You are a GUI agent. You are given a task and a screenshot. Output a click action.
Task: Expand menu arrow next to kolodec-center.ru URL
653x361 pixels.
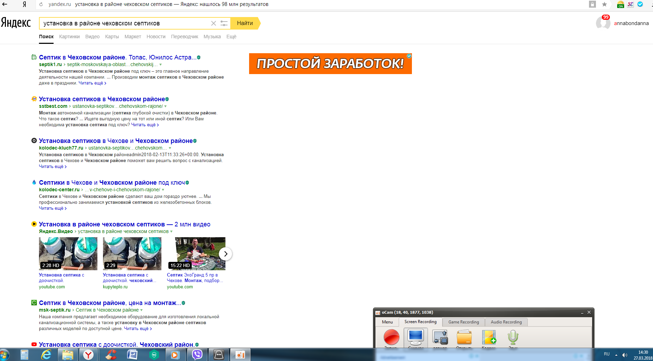click(163, 190)
